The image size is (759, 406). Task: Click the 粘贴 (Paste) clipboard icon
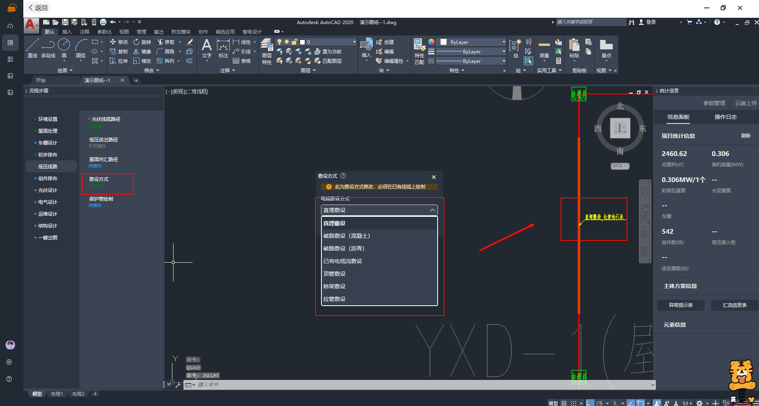(574, 48)
